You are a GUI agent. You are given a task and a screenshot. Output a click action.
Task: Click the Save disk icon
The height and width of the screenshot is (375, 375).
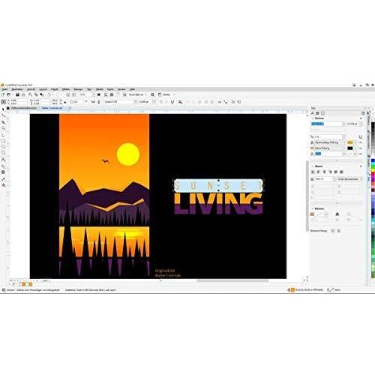(17, 94)
